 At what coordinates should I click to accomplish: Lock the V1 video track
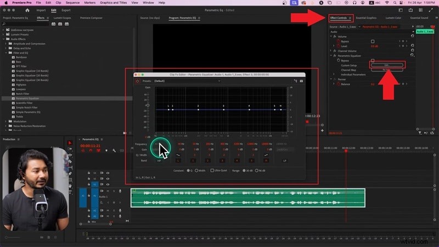(89, 184)
